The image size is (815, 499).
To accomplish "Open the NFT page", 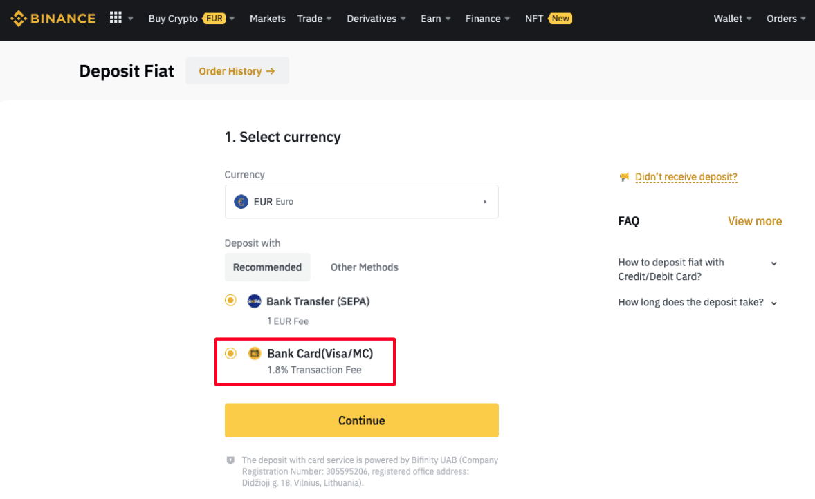I will (x=534, y=19).
